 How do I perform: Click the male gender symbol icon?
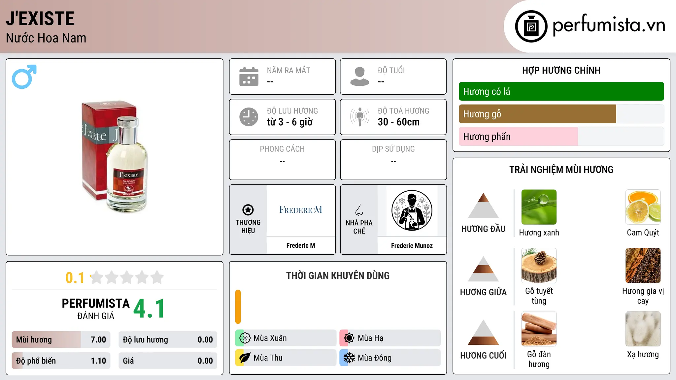[x=24, y=77]
